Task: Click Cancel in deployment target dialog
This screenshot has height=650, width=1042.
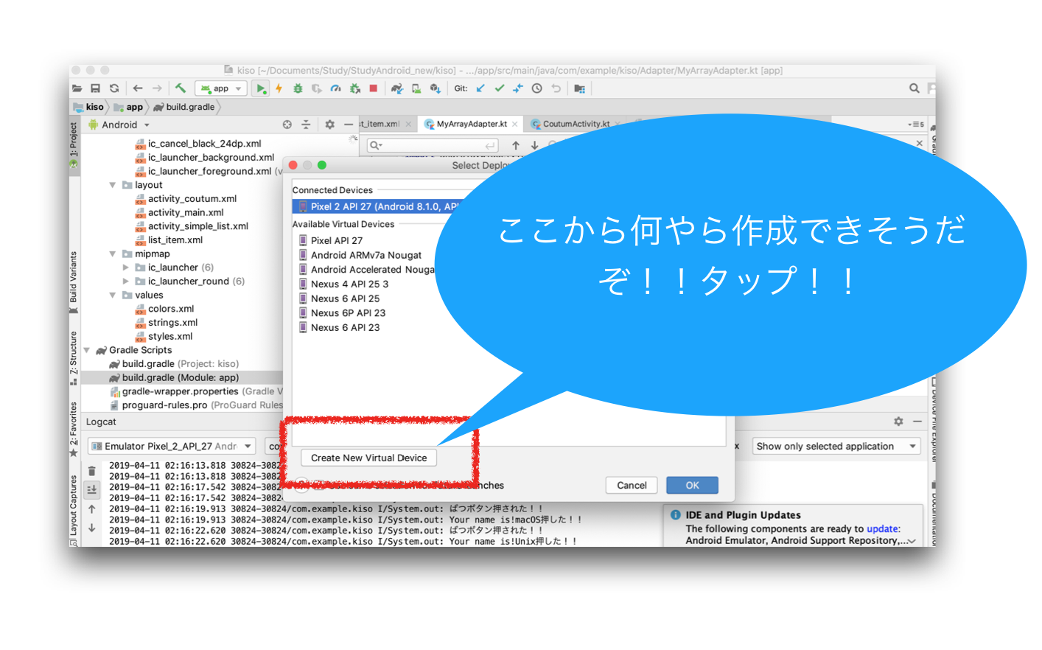Action: [x=632, y=486]
